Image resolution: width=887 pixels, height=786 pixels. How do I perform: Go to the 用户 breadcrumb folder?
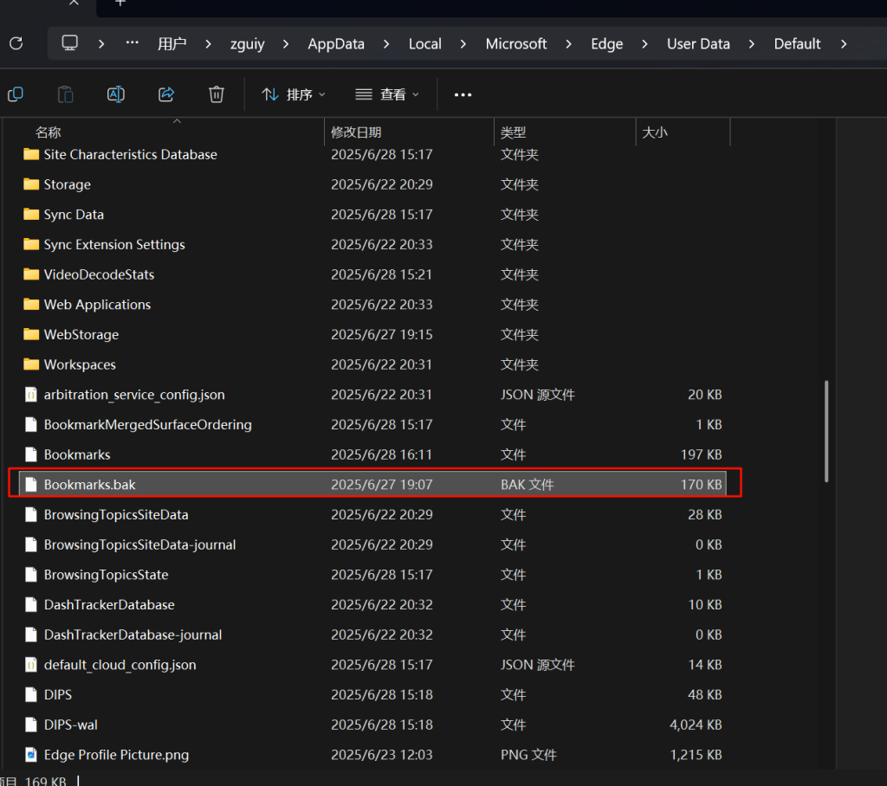172,43
